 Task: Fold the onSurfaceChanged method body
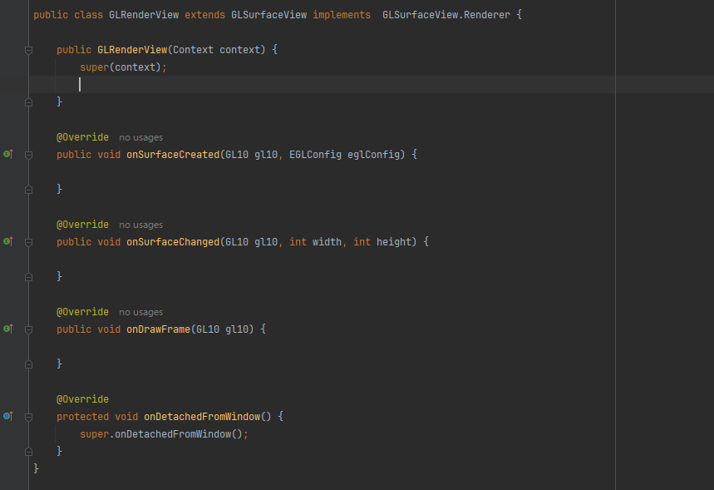pyautogui.click(x=28, y=242)
